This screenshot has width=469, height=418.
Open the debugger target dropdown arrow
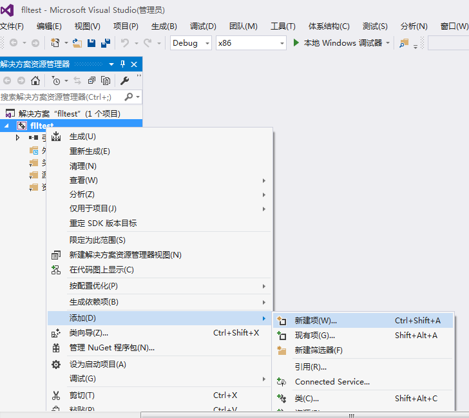[x=388, y=43]
